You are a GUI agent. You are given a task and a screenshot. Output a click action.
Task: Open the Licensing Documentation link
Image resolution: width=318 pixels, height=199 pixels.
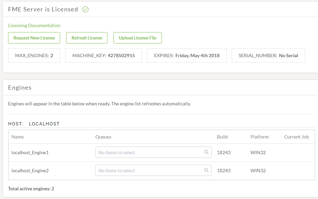coord(34,25)
